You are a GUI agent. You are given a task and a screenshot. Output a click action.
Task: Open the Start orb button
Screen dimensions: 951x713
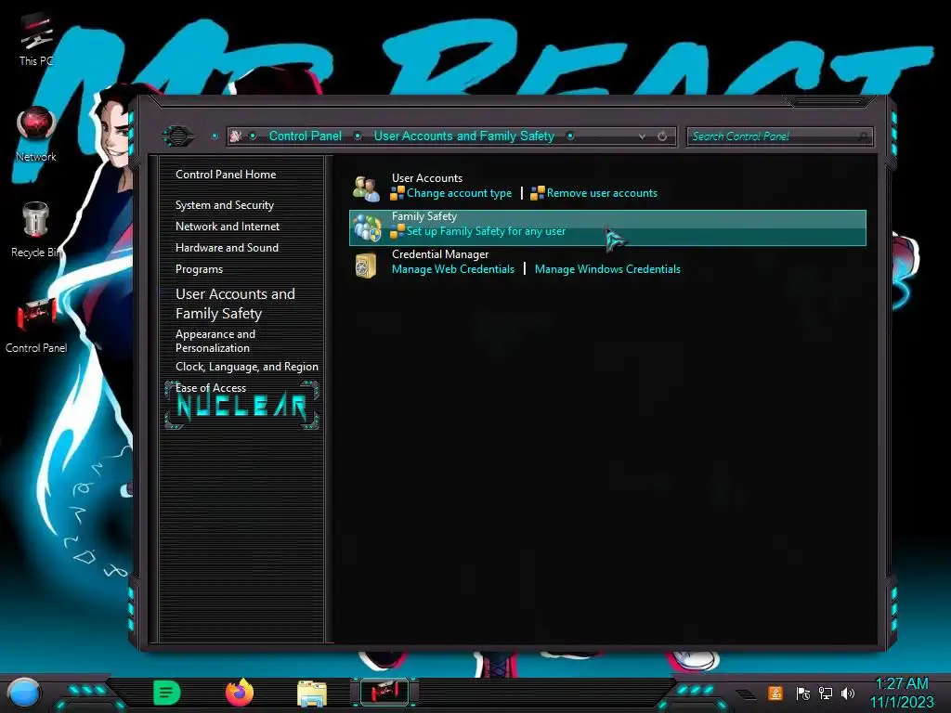25,693
